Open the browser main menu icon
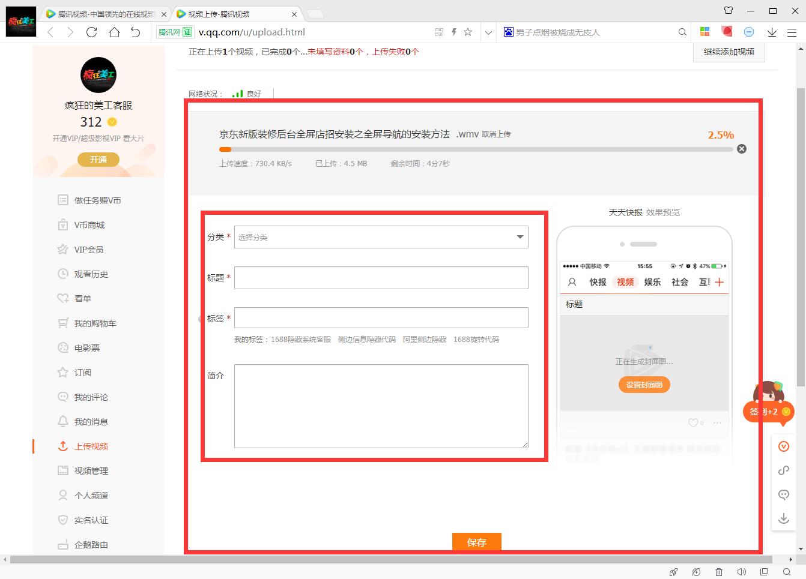The width and height of the screenshot is (806, 579). click(x=792, y=32)
